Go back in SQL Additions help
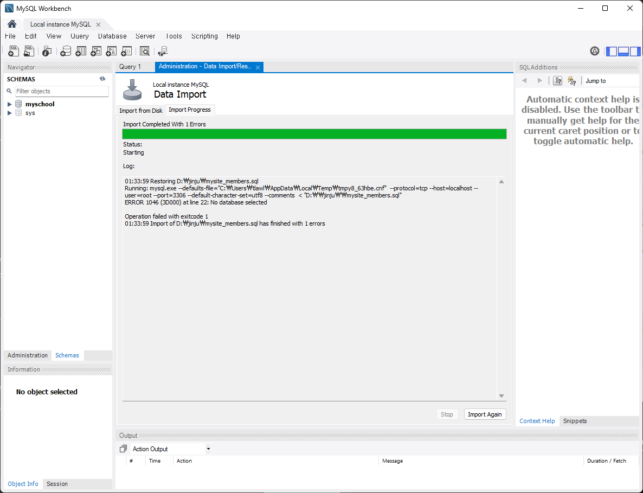Viewport: 643px width, 493px height. (x=524, y=80)
